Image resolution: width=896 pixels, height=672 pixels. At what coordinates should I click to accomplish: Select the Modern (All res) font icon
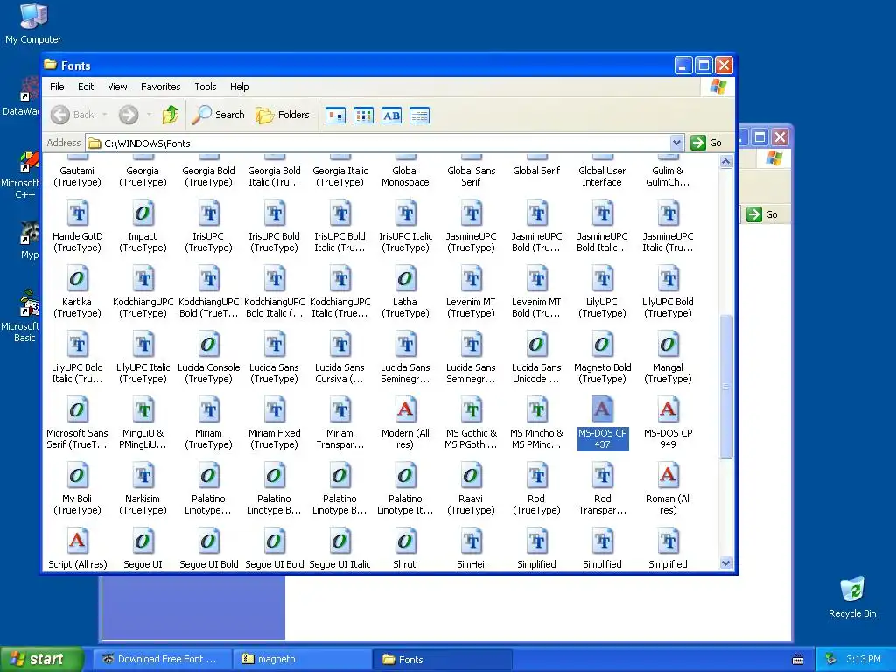[x=406, y=411]
